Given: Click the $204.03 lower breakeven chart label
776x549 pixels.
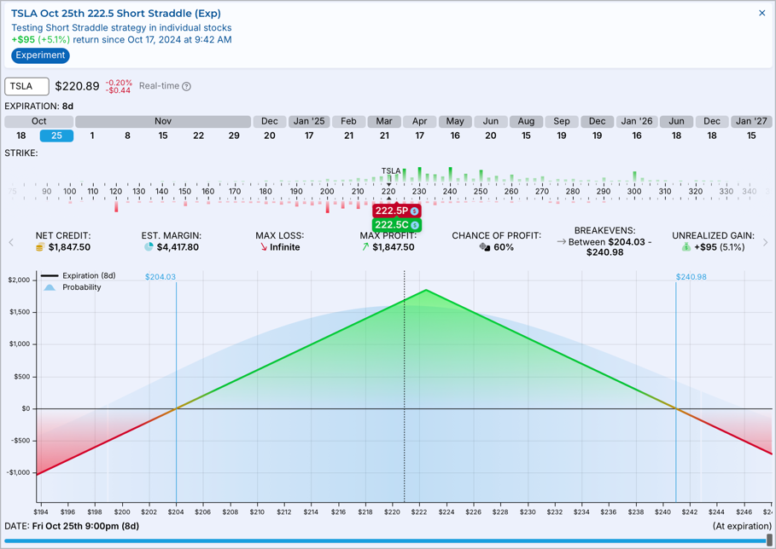Looking at the screenshot, I should tap(160, 277).
